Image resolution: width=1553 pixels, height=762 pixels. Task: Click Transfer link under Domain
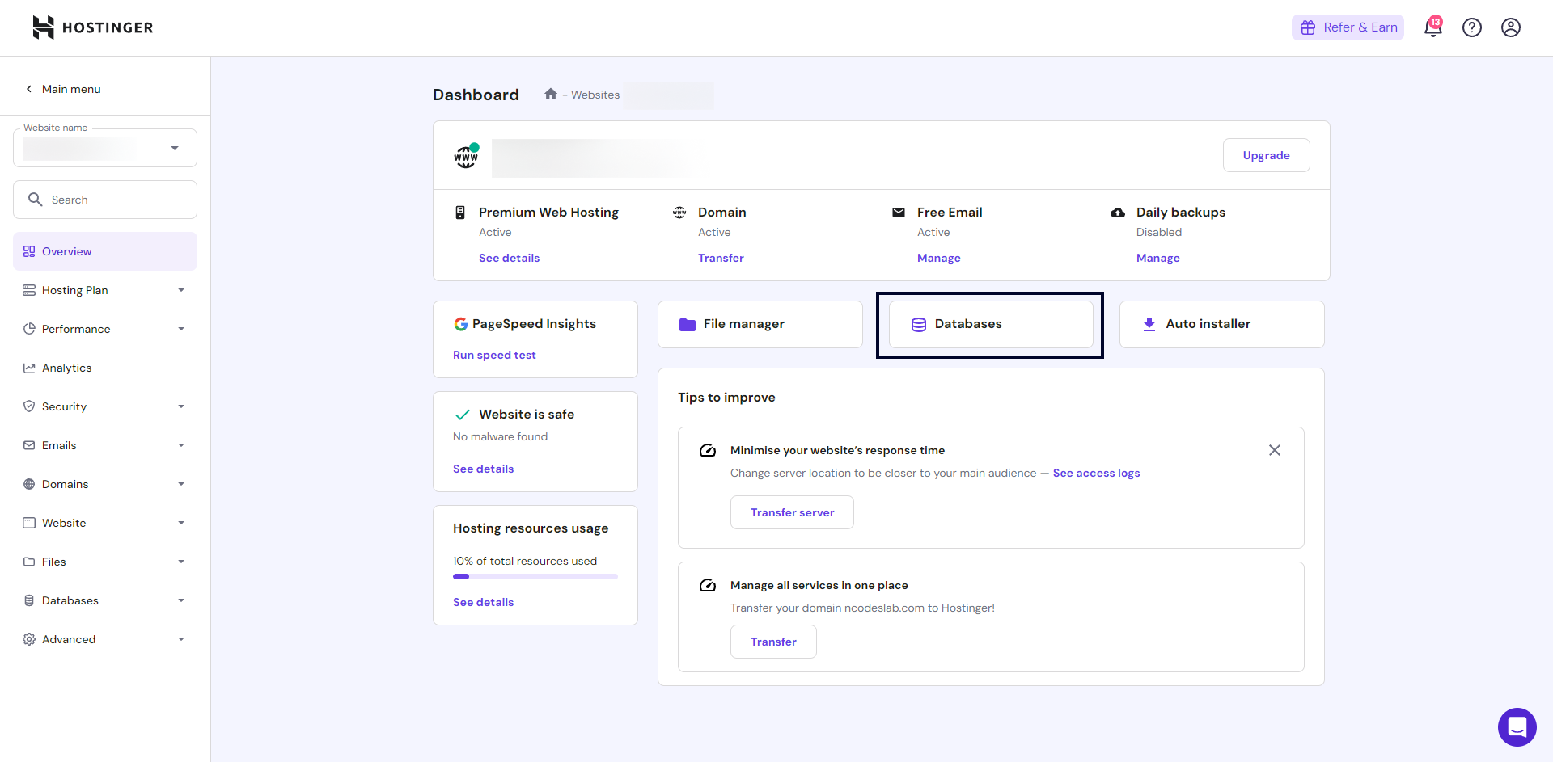click(x=721, y=258)
